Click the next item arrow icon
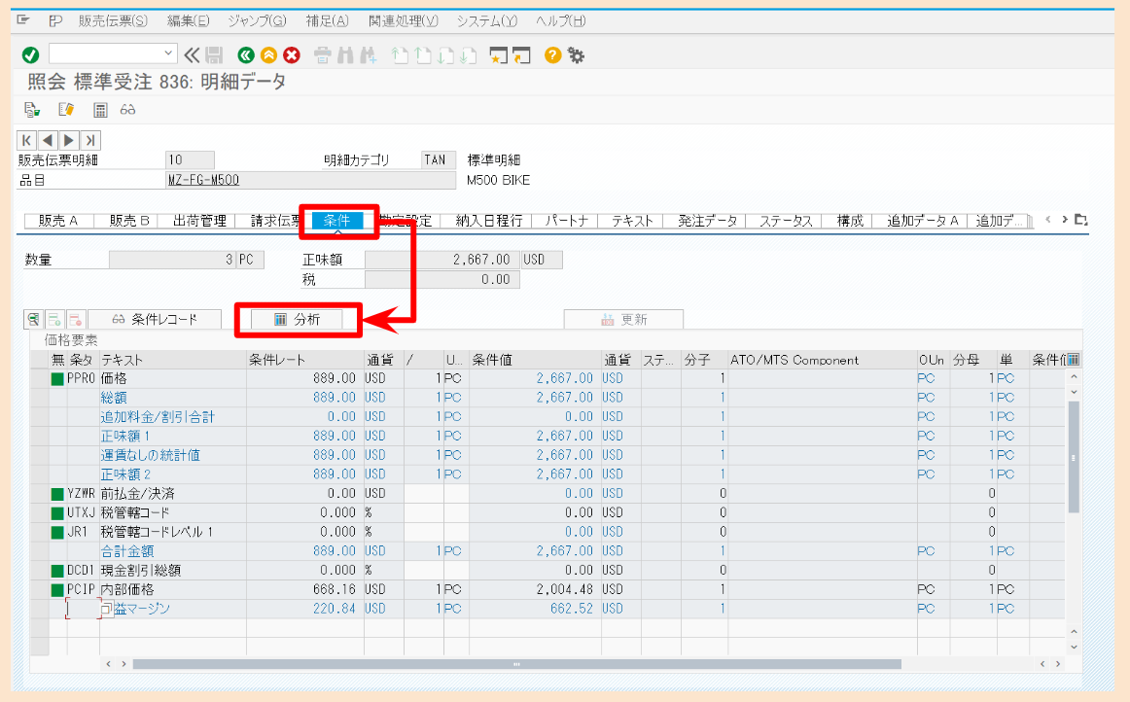1130x702 pixels. click(67, 139)
